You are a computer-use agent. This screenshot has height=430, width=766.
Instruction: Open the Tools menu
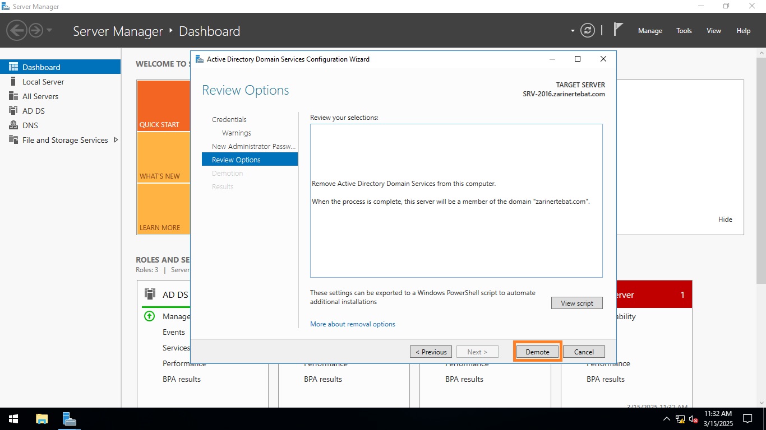coord(684,31)
